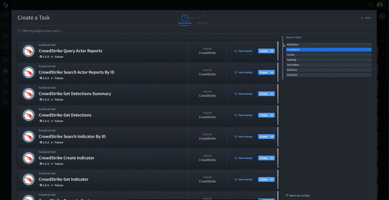The width and height of the screenshot is (389, 200).
Task: Click the CrowdStrike logo on Query Actor Reports row
Action: point(29,51)
